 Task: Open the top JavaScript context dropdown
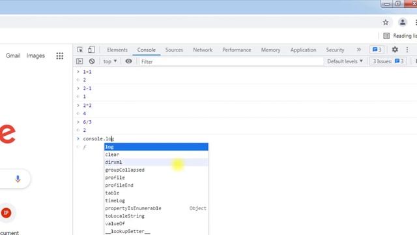point(110,61)
